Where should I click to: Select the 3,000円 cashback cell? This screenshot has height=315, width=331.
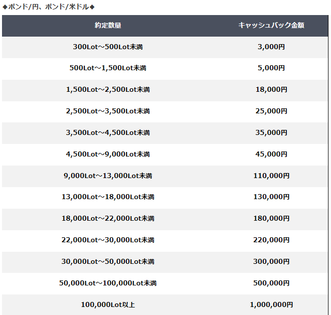click(271, 47)
